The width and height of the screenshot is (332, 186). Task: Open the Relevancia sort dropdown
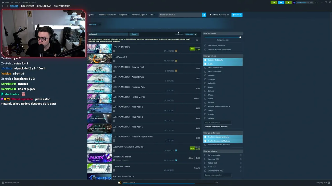coord(191,34)
